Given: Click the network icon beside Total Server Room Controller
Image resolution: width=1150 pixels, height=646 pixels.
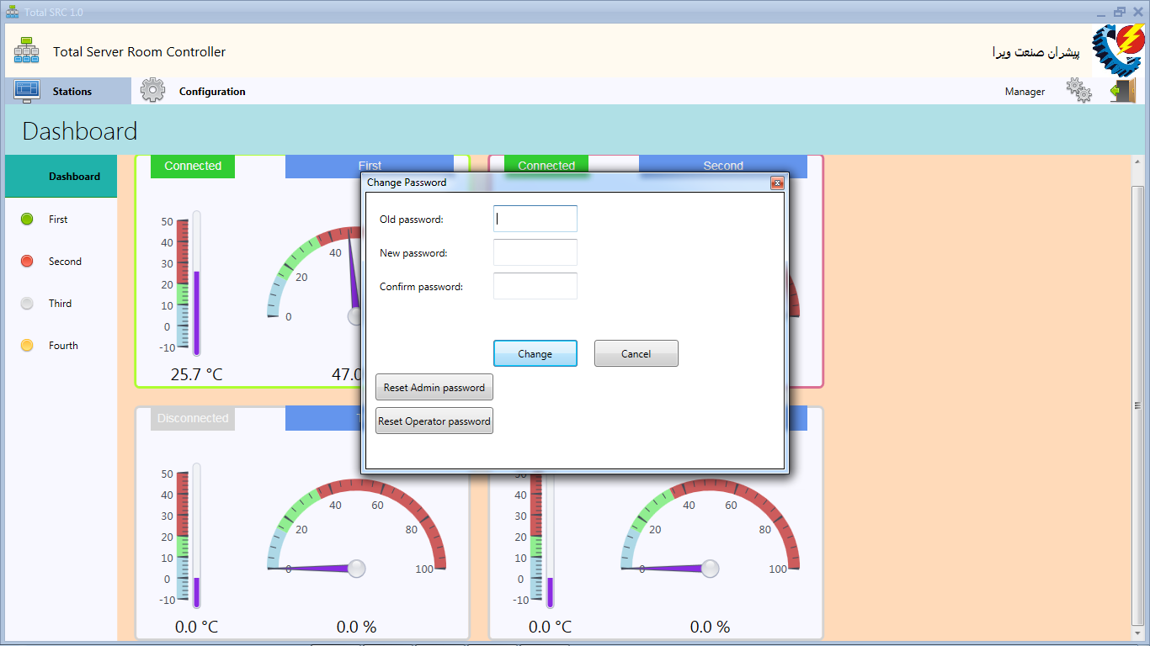Looking at the screenshot, I should tap(26, 50).
